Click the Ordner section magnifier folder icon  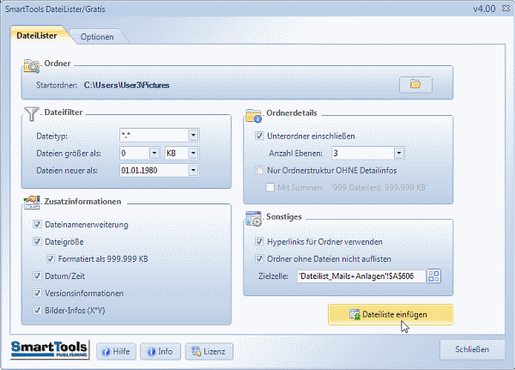32,66
